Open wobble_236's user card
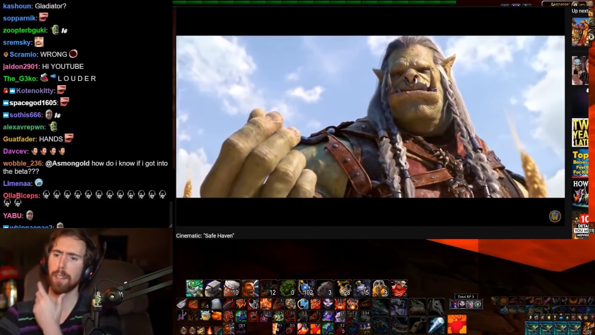595x335 pixels. coord(22,163)
